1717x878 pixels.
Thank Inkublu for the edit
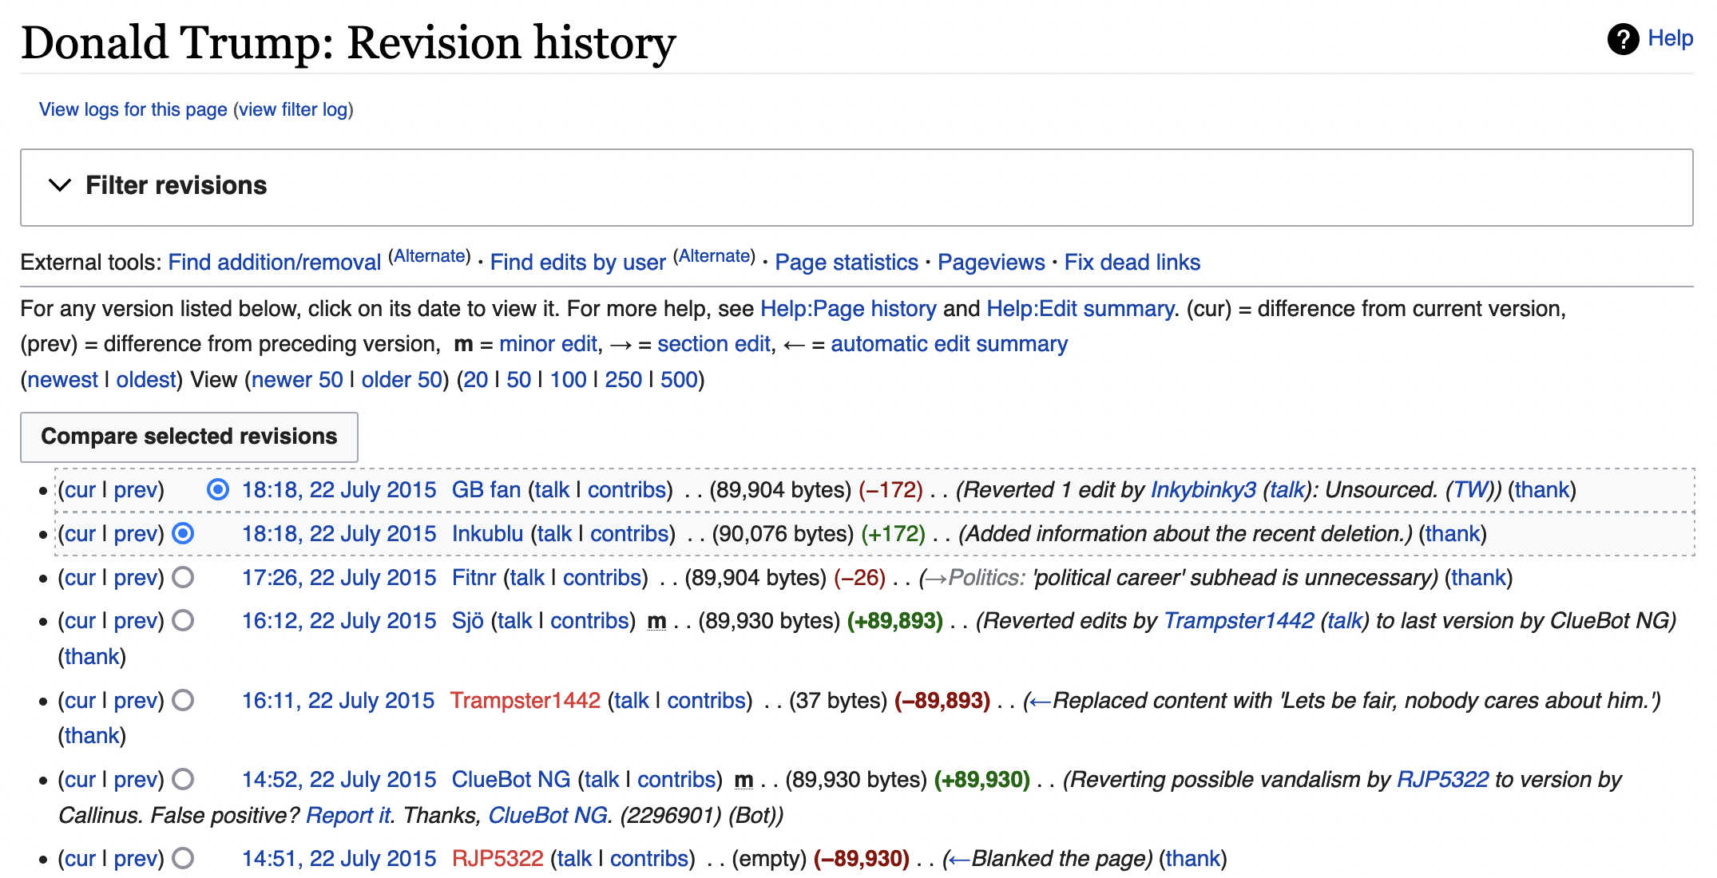(1452, 533)
